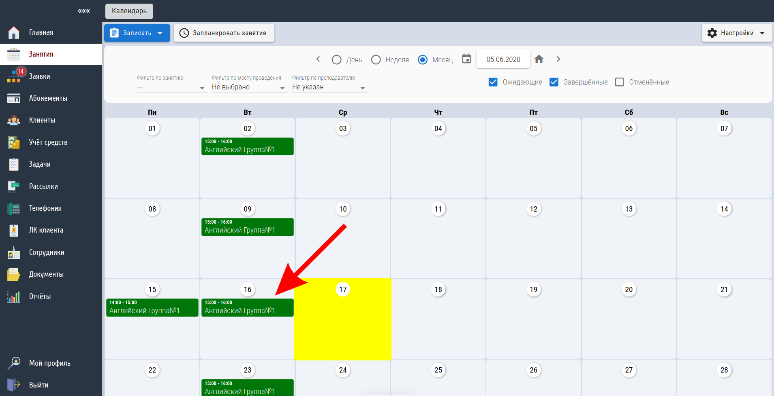Open the 14:00 - 15:00 lesson on the 15th
The height and width of the screenshot is (396, 774).
click(x=152, y=307)
